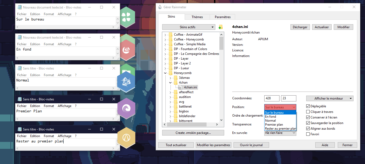
Task: Check the Favori checkbox
Action: click(x=308, y=134)
